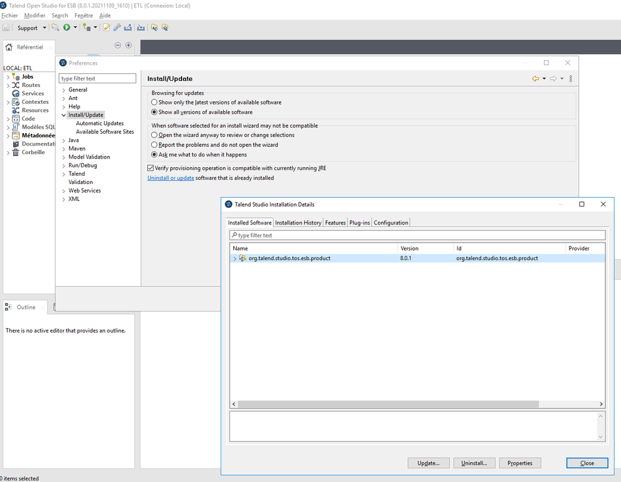Click the Properties button
The width and height of the screenshot is (621, 482).
(x=520, y=463)
